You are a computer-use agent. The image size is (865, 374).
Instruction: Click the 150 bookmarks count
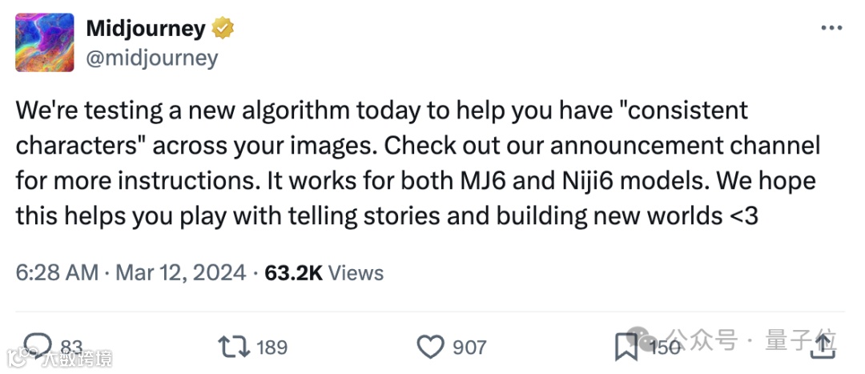(664, 346)
